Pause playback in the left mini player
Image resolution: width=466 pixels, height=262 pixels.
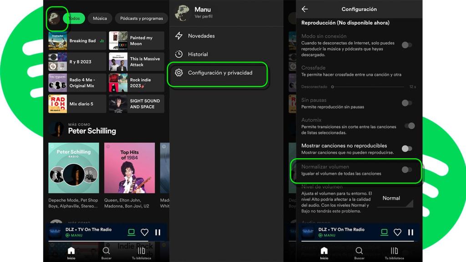[158, 232]
